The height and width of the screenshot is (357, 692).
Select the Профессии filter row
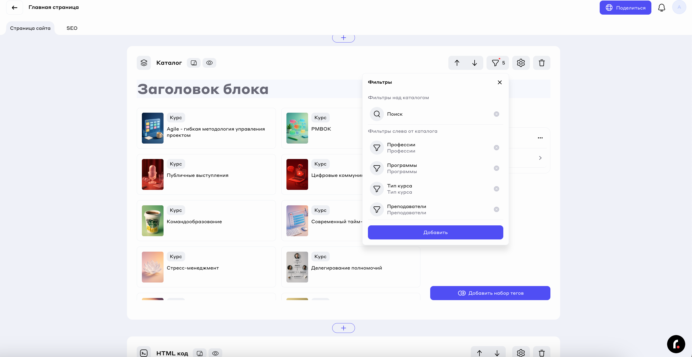[x=435, y=148]
